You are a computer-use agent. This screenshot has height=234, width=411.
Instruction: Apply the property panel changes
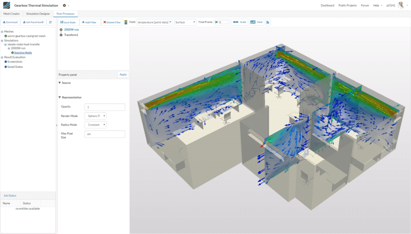[x=123, y=74]
